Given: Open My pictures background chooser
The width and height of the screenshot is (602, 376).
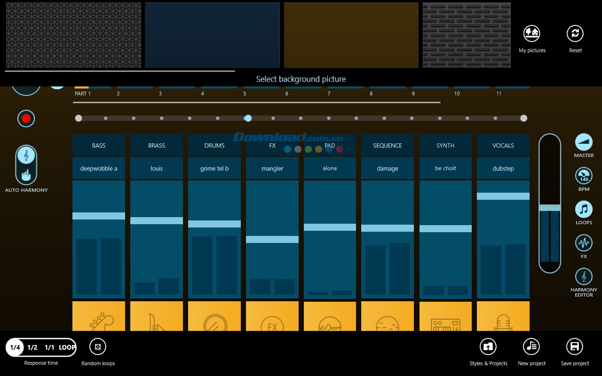Looking at the screenshot, I should (x=532, y=34).
